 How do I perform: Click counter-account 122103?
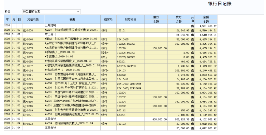coord(130,124)
